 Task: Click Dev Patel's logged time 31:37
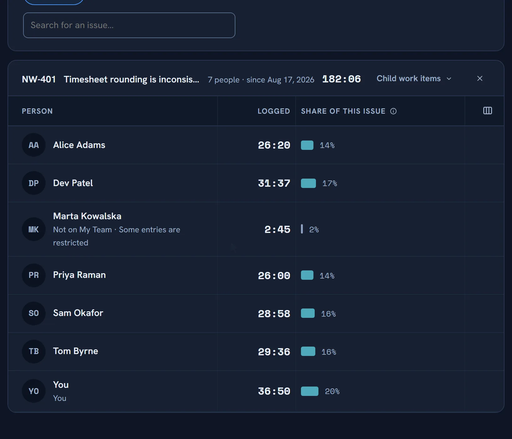274,183
